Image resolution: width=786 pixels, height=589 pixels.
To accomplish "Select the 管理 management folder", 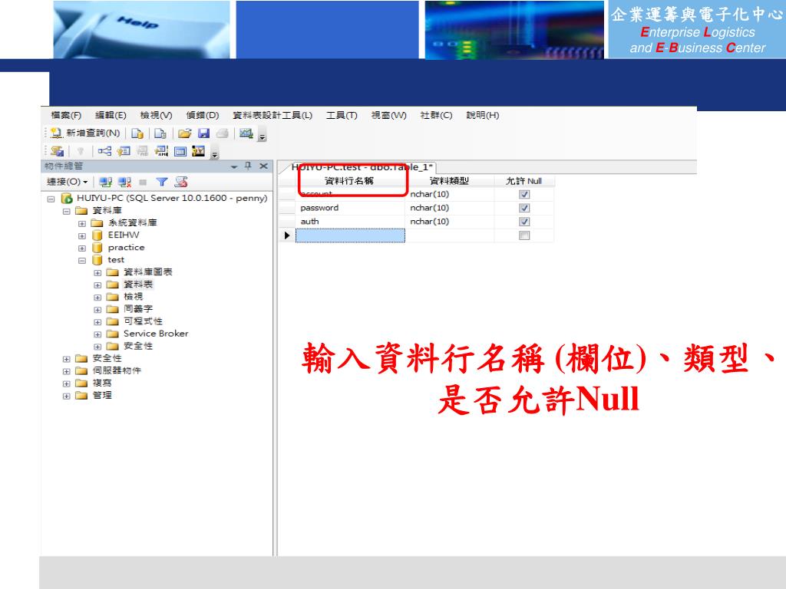I will (x=102, y=395).
